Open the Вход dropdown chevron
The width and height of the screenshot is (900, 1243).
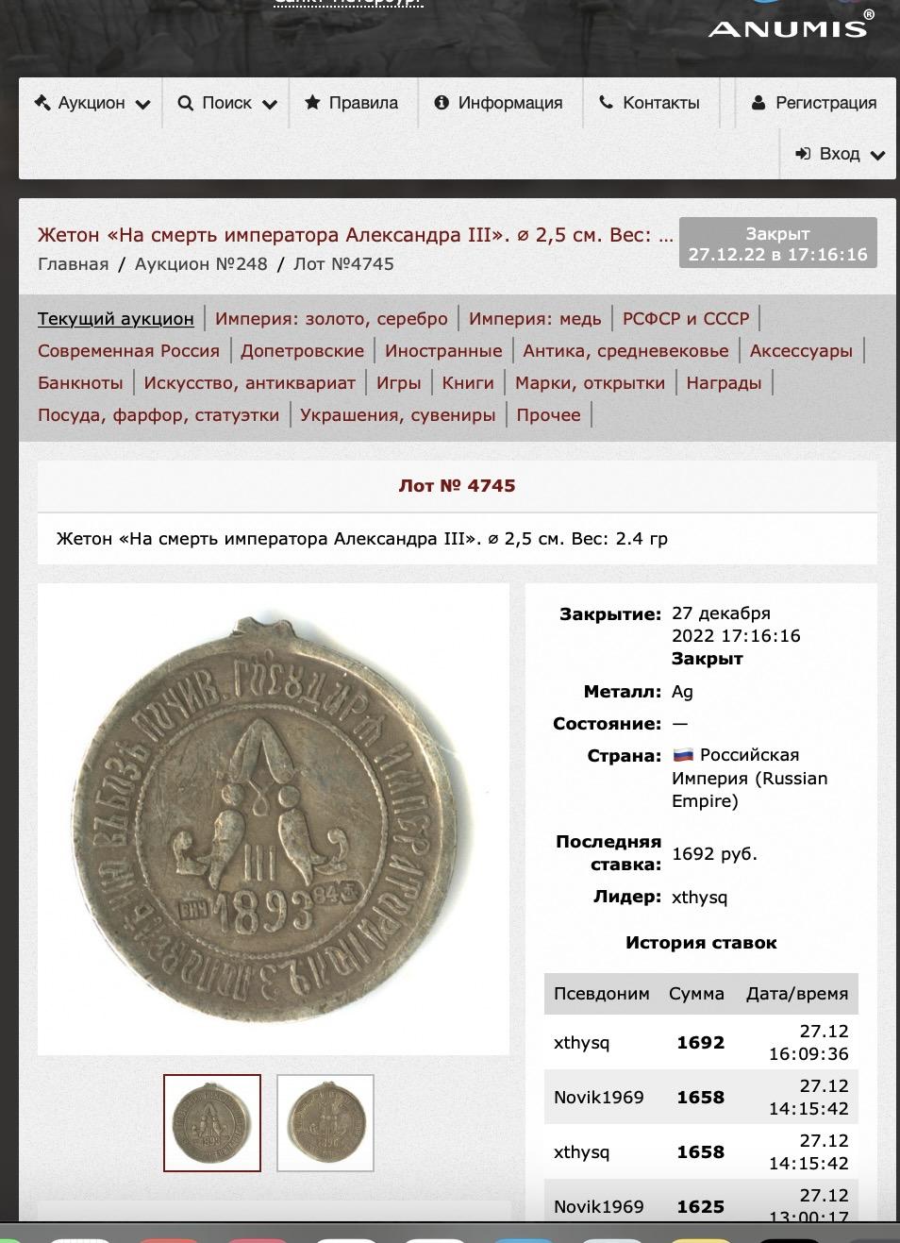878,156
